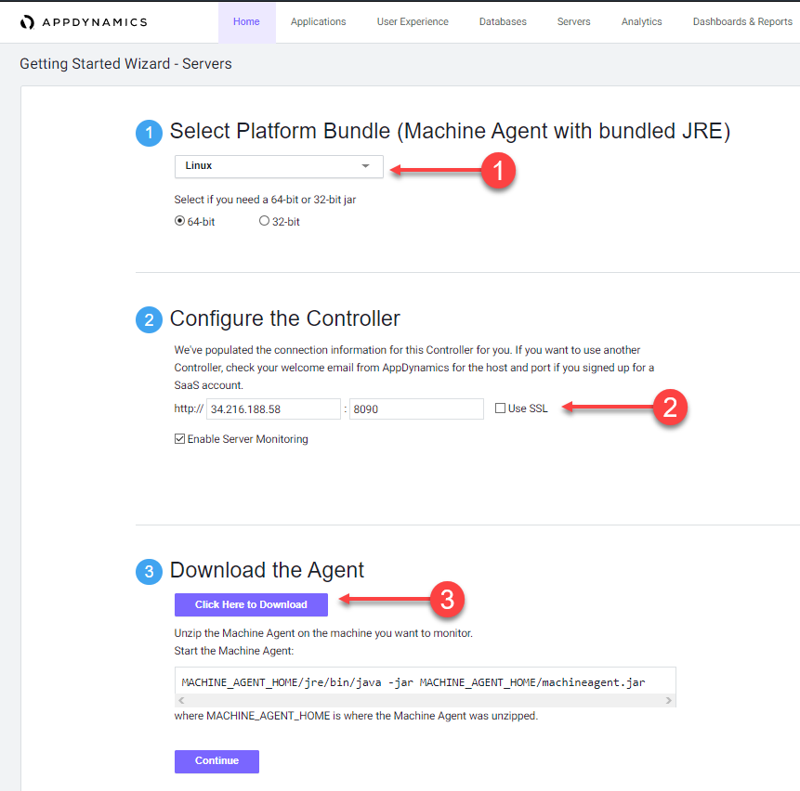Switch to the Applications tab
Image resolution: width=800 pixels, height=791 pixels.
(x=319, y=22)
